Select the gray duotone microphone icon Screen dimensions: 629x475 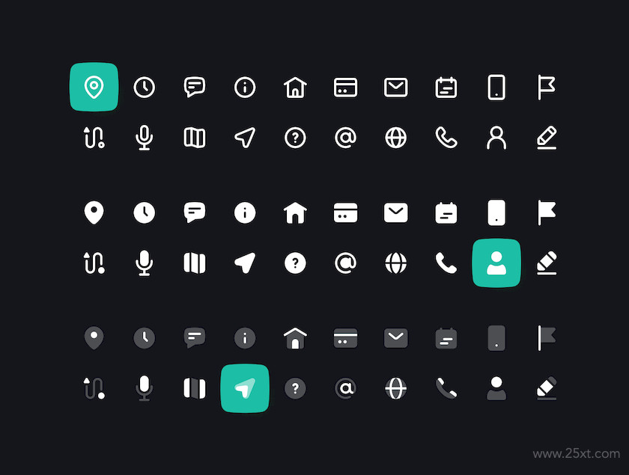coord(145,388)
